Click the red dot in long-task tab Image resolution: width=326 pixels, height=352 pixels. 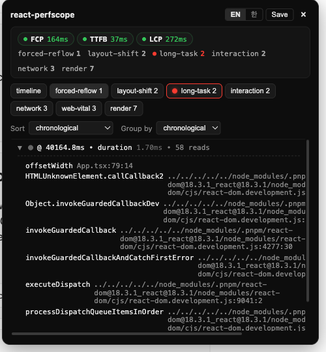(175, 91)
